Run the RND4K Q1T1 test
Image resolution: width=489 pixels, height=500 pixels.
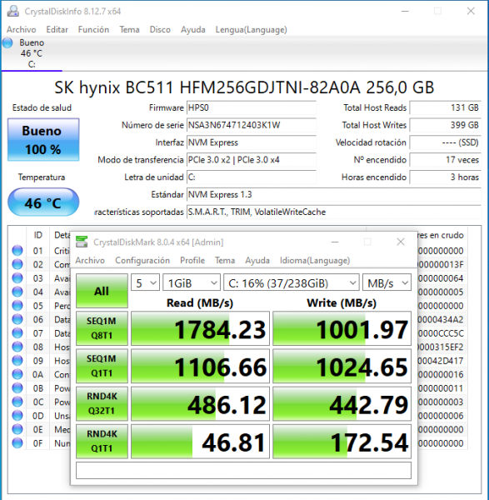pyautogui.click(x=102, y=442)
